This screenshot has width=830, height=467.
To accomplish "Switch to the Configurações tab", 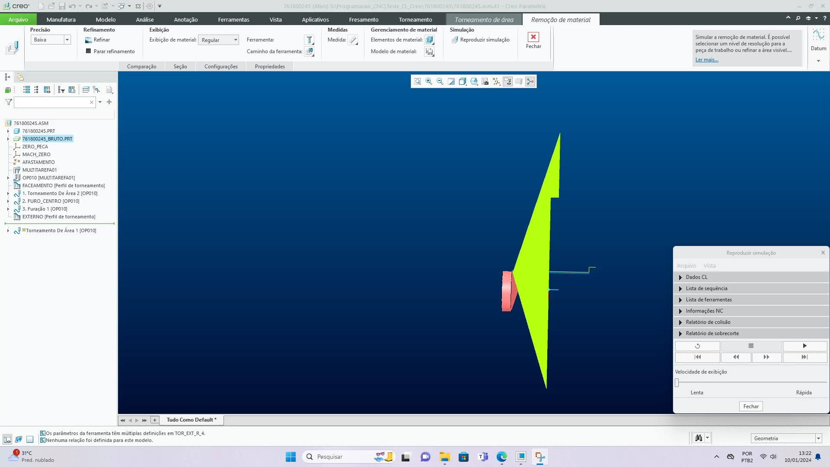I will click(x=221, y=67).
